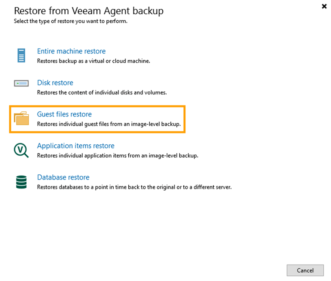Click 'Restores individual guest files' description text

tap(108, 124)
